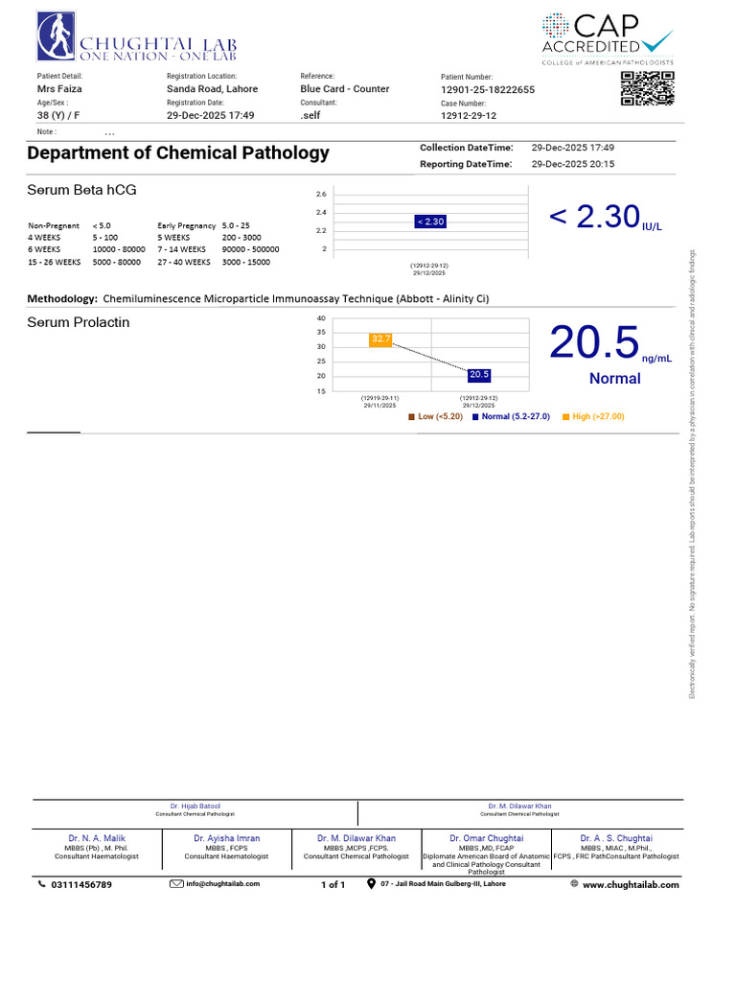Screen dimensions: 736x982
Task: Click age/sex value '38 (Y) / F'
Action: pyautogui.click(x=58, y=115)
